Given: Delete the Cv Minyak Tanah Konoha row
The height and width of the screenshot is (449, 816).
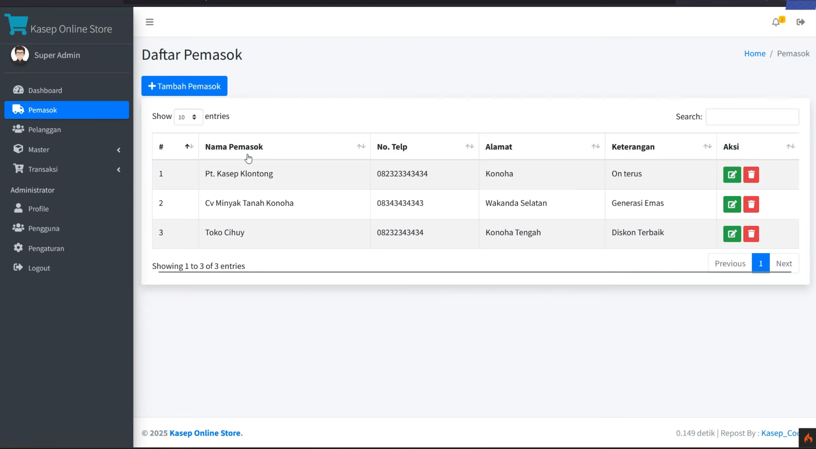Looking at the screenshot, I should [751, 204].
